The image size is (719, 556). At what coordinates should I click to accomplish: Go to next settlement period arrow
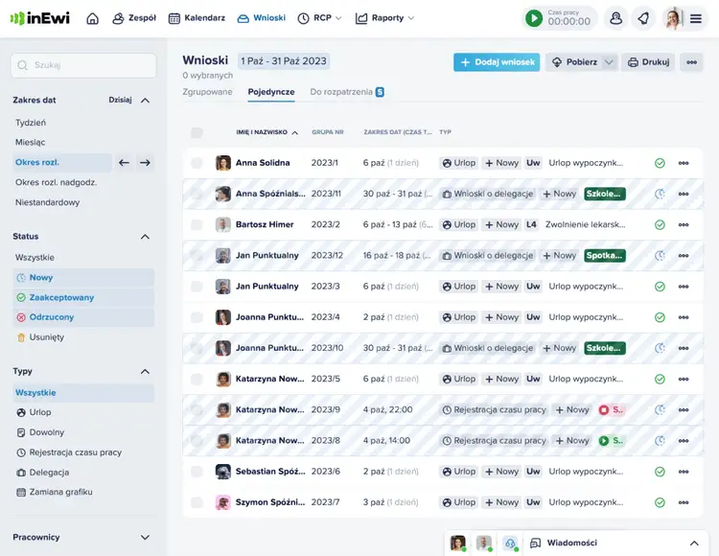(145, 163)
